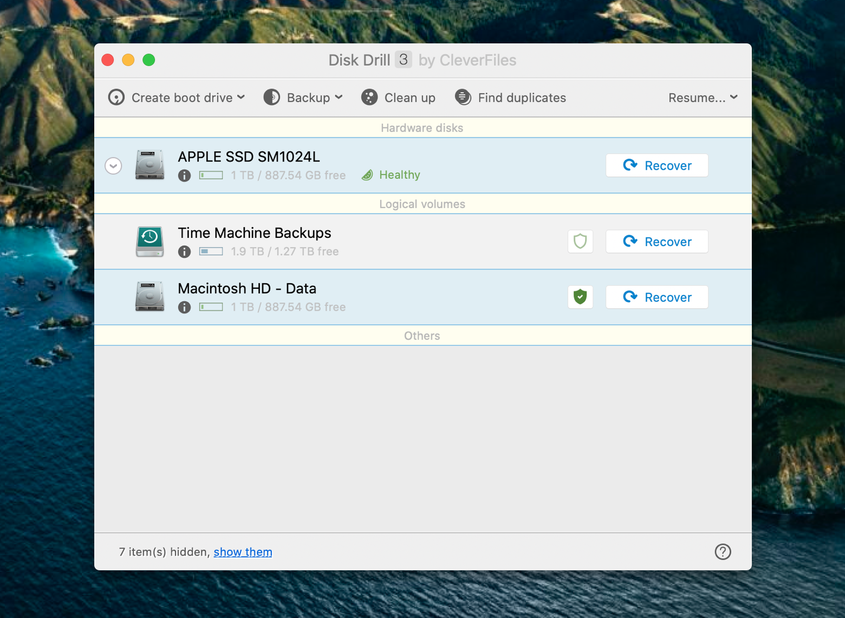Image resolution: width=845 pixels, height=618 pixels.
Task: Open the Resume... dropdown menu
Action: tap(703, 98)
